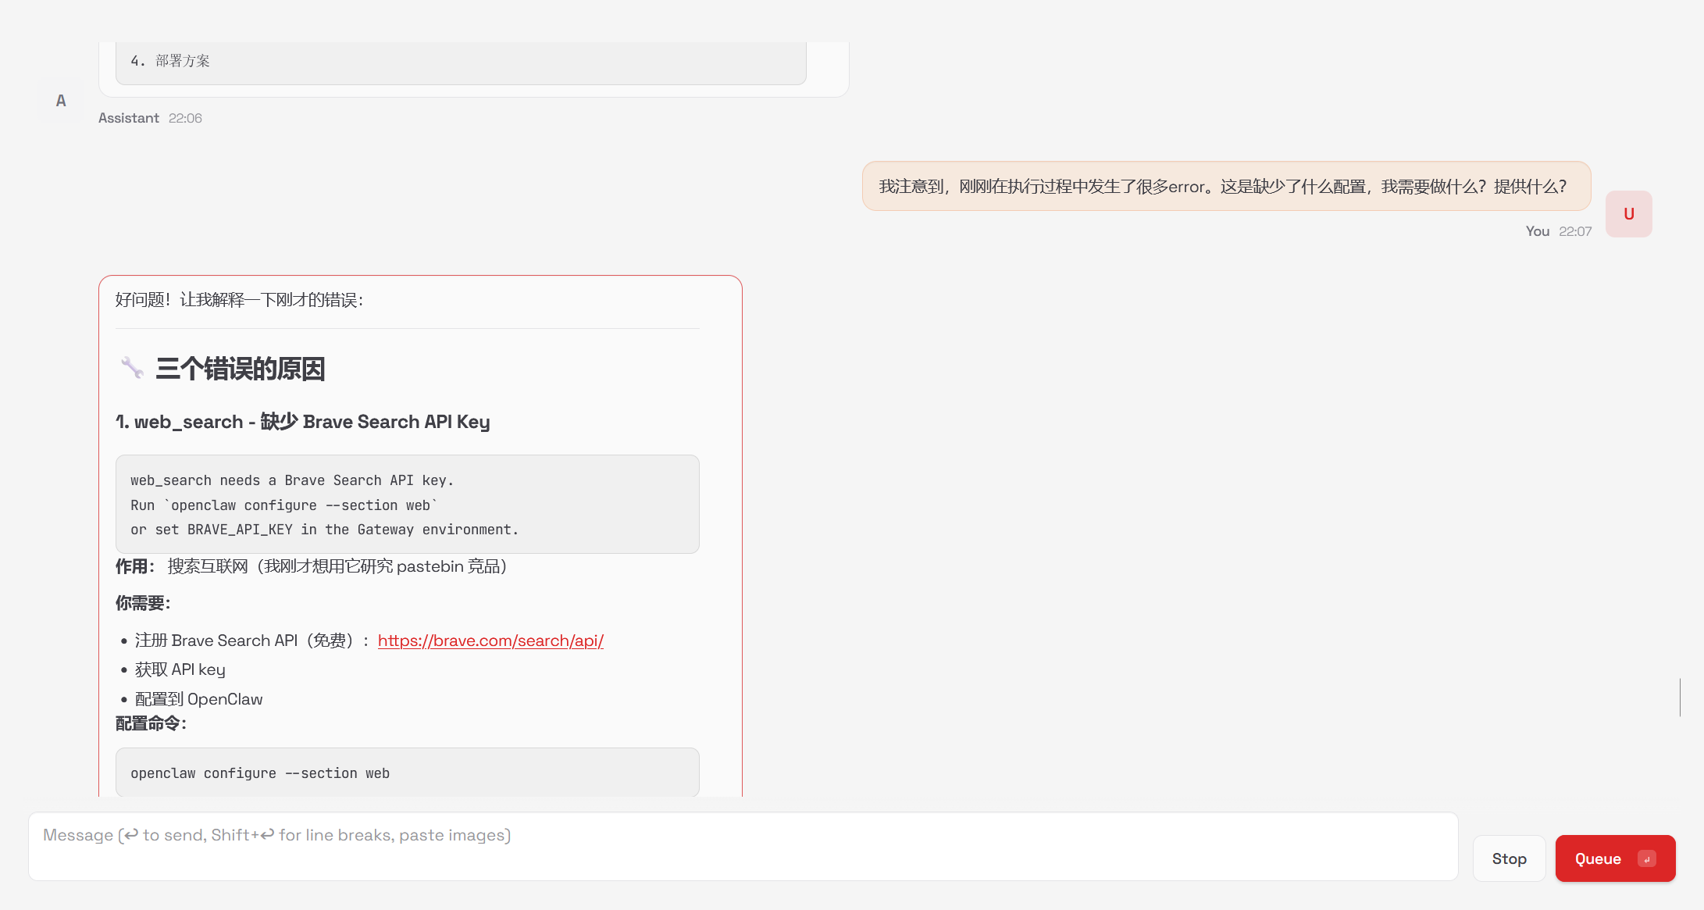
Task: Click the 好问题 opening line of the reply
Action: pos(239,300)
